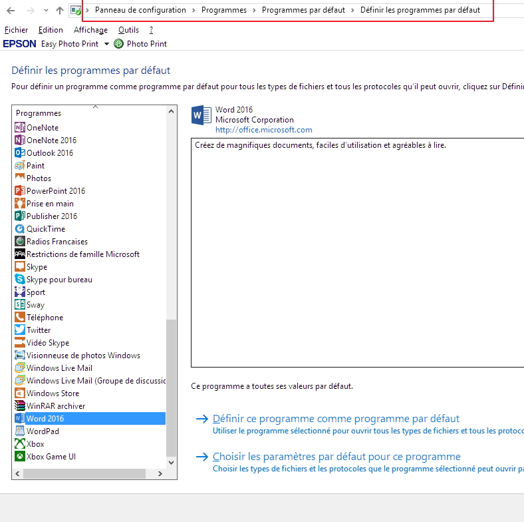Open the recent locations dropdown arrow
This screenshot has height=522, width=524.
[x=46, y=11]
